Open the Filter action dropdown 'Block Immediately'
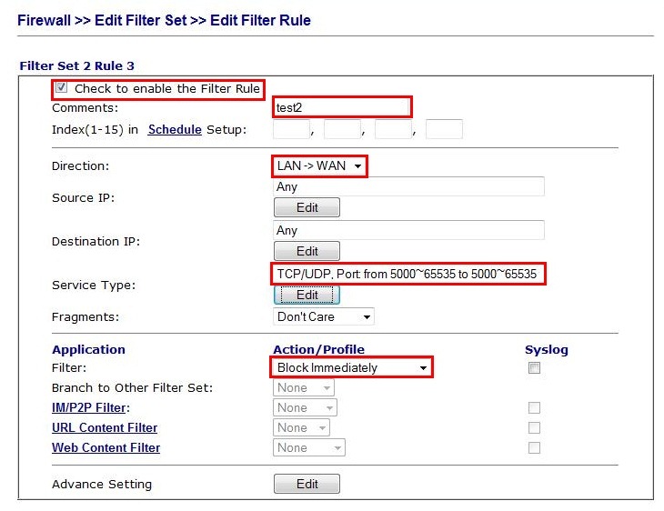664x511 pixels. click(351, 367)
